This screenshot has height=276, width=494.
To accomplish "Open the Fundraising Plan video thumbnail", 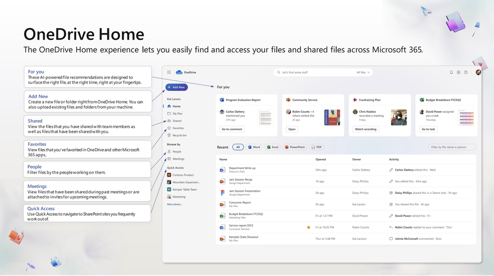I will [399, 117].
